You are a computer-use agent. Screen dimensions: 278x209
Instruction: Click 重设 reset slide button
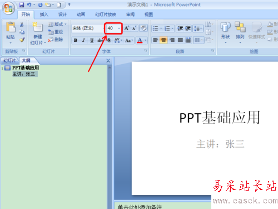(x=56, y=32)
